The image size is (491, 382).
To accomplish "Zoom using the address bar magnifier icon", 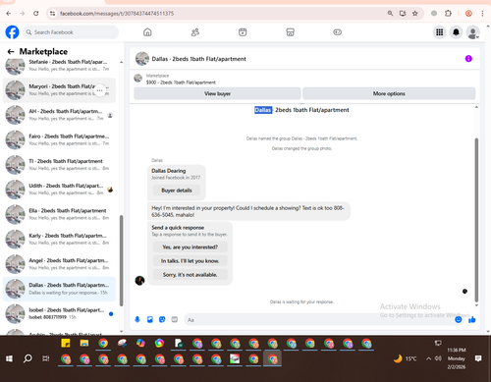I will pos(390,14).
